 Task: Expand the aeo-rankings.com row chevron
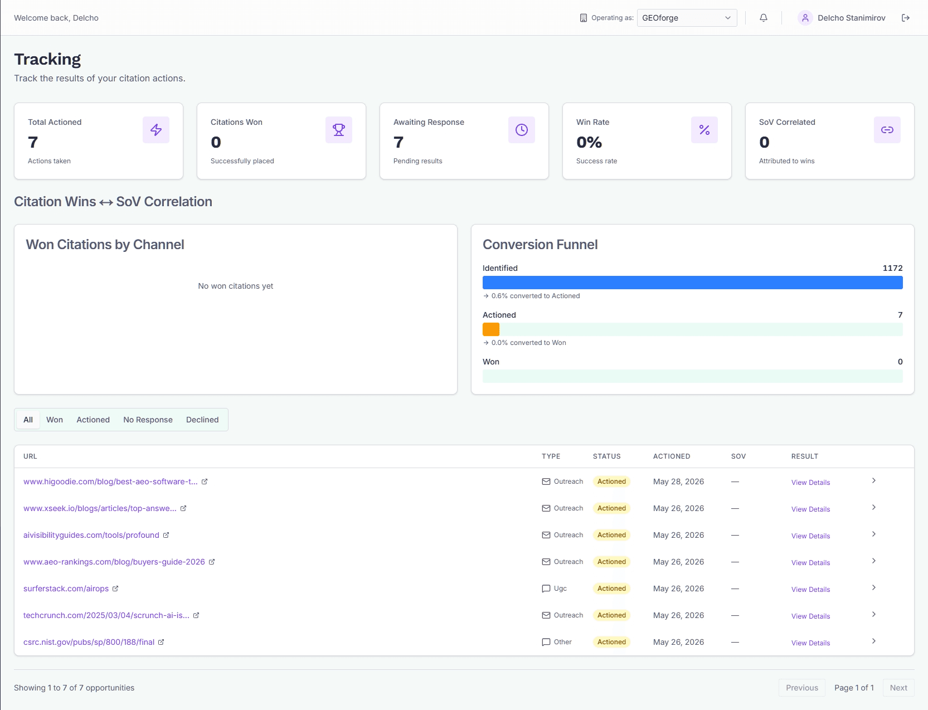(x=874, y=561)
